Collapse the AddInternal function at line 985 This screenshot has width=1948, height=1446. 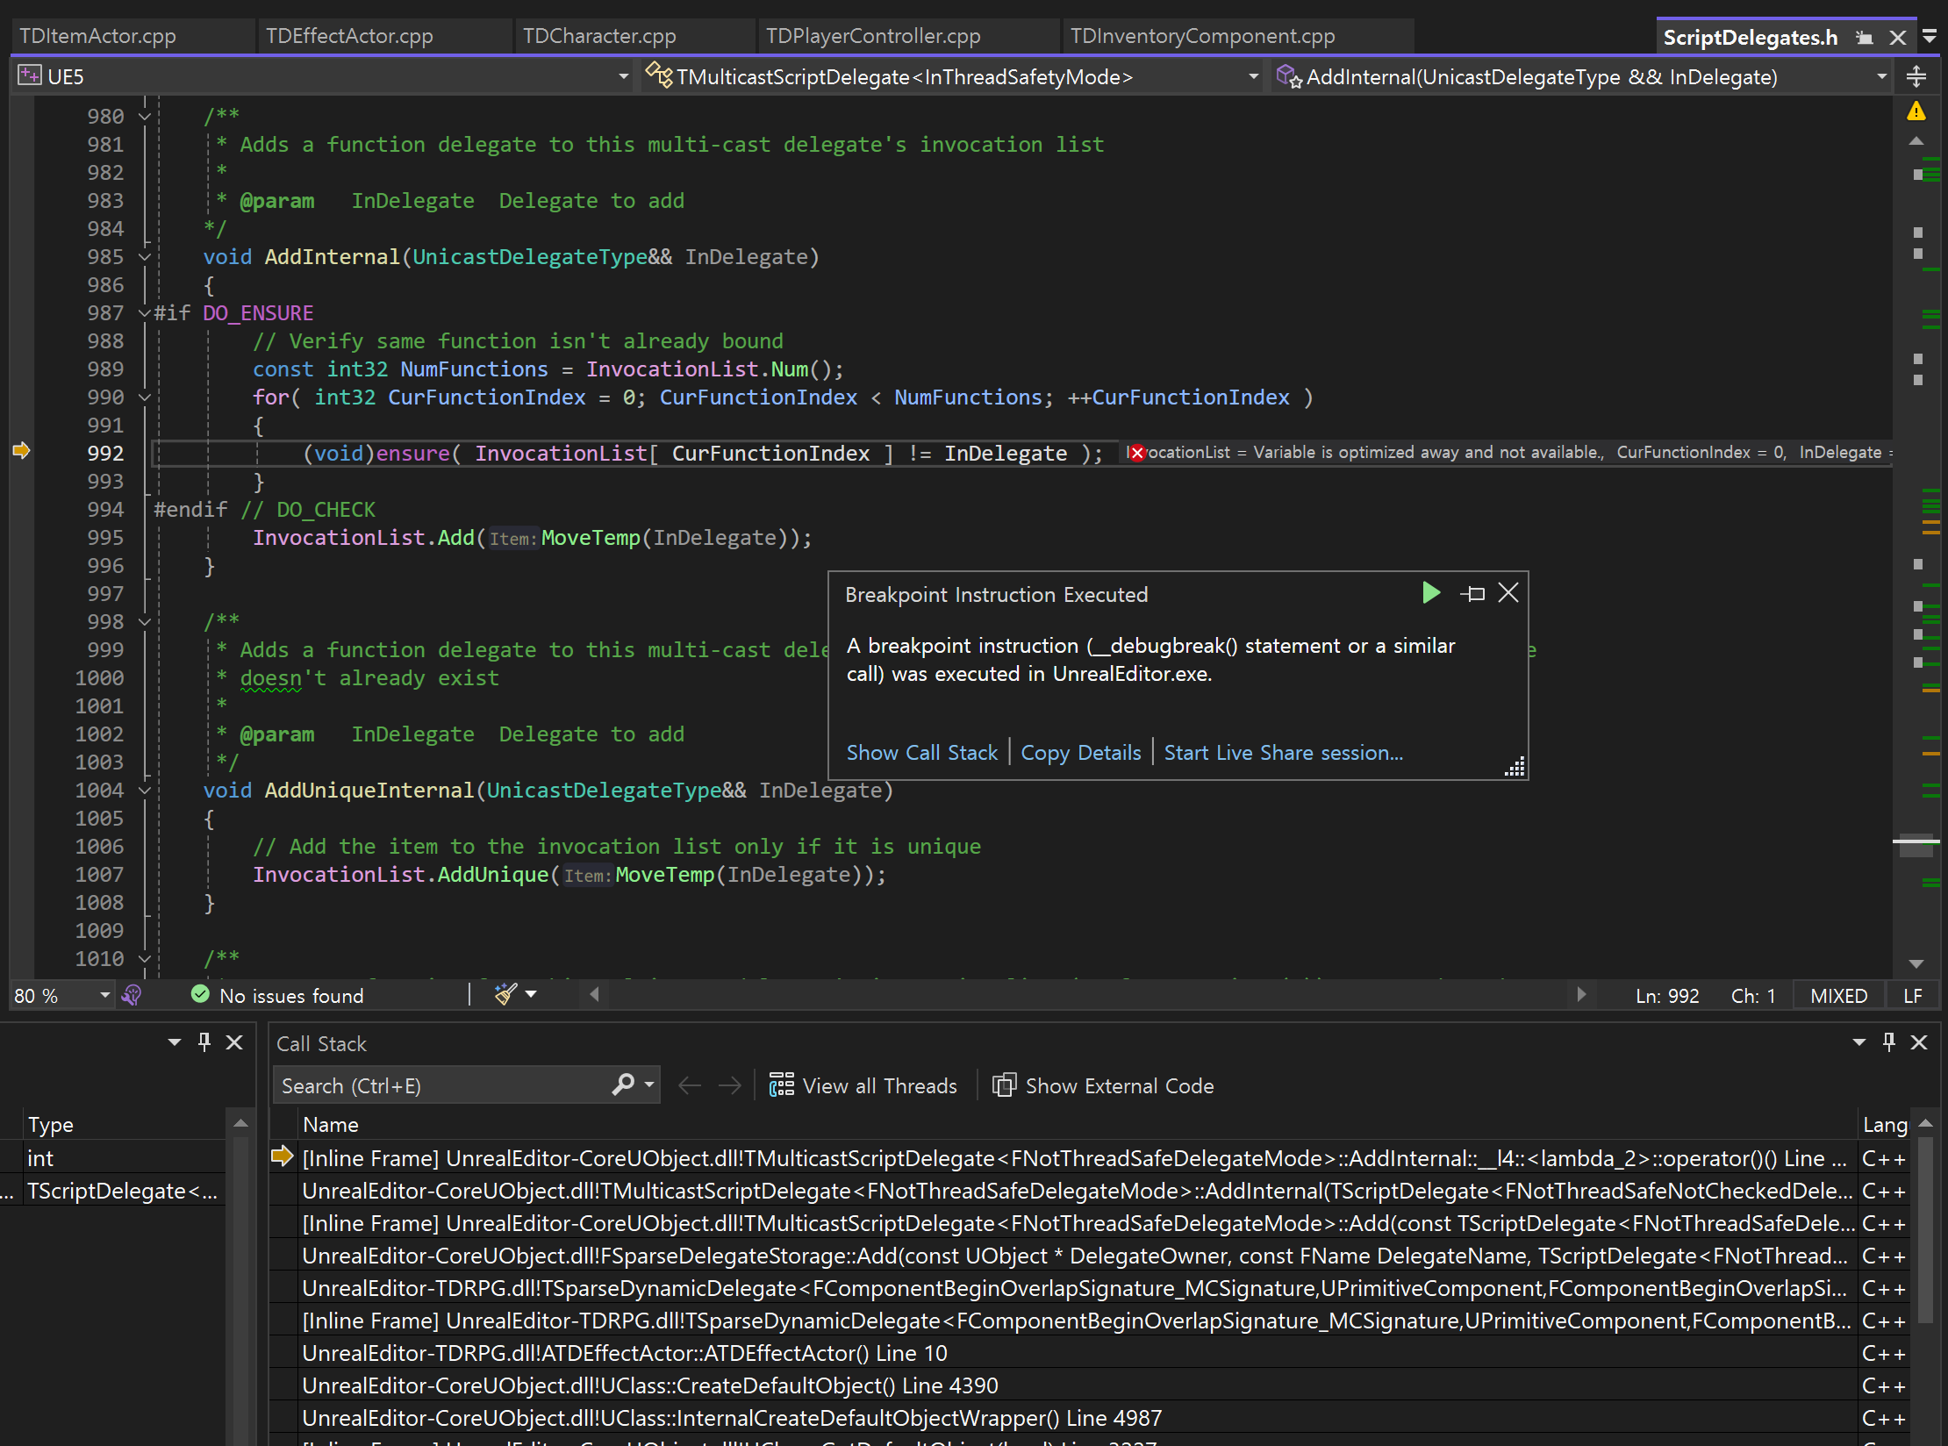click(x=145, y=257)
